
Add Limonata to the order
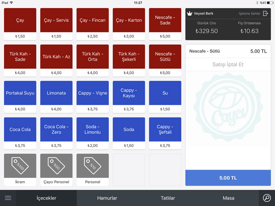point(56,93)
